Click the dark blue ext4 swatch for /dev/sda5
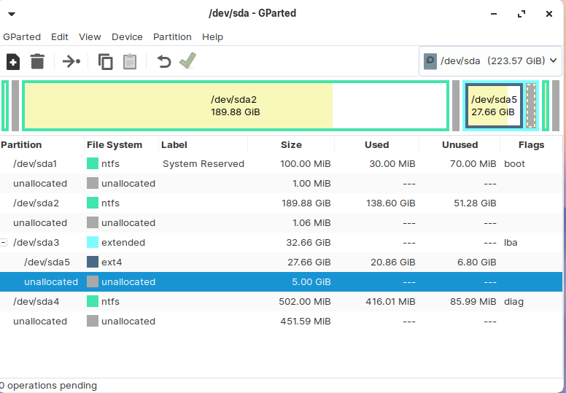The width and height of the screenshot is (566, 393). tap(93, 262)
